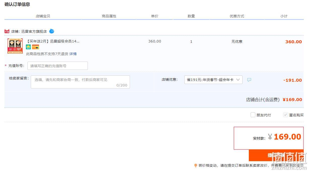
Task: Open the 详情 link about 7-day returns
Action: (x=73, y=54)
